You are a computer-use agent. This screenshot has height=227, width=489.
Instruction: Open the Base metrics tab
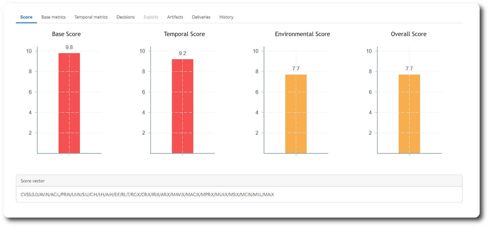[x=54, y=17]
